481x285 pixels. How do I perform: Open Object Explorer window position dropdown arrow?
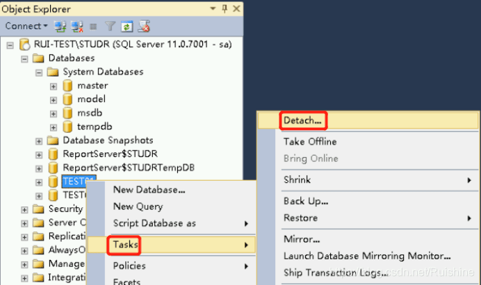point(211,8)
